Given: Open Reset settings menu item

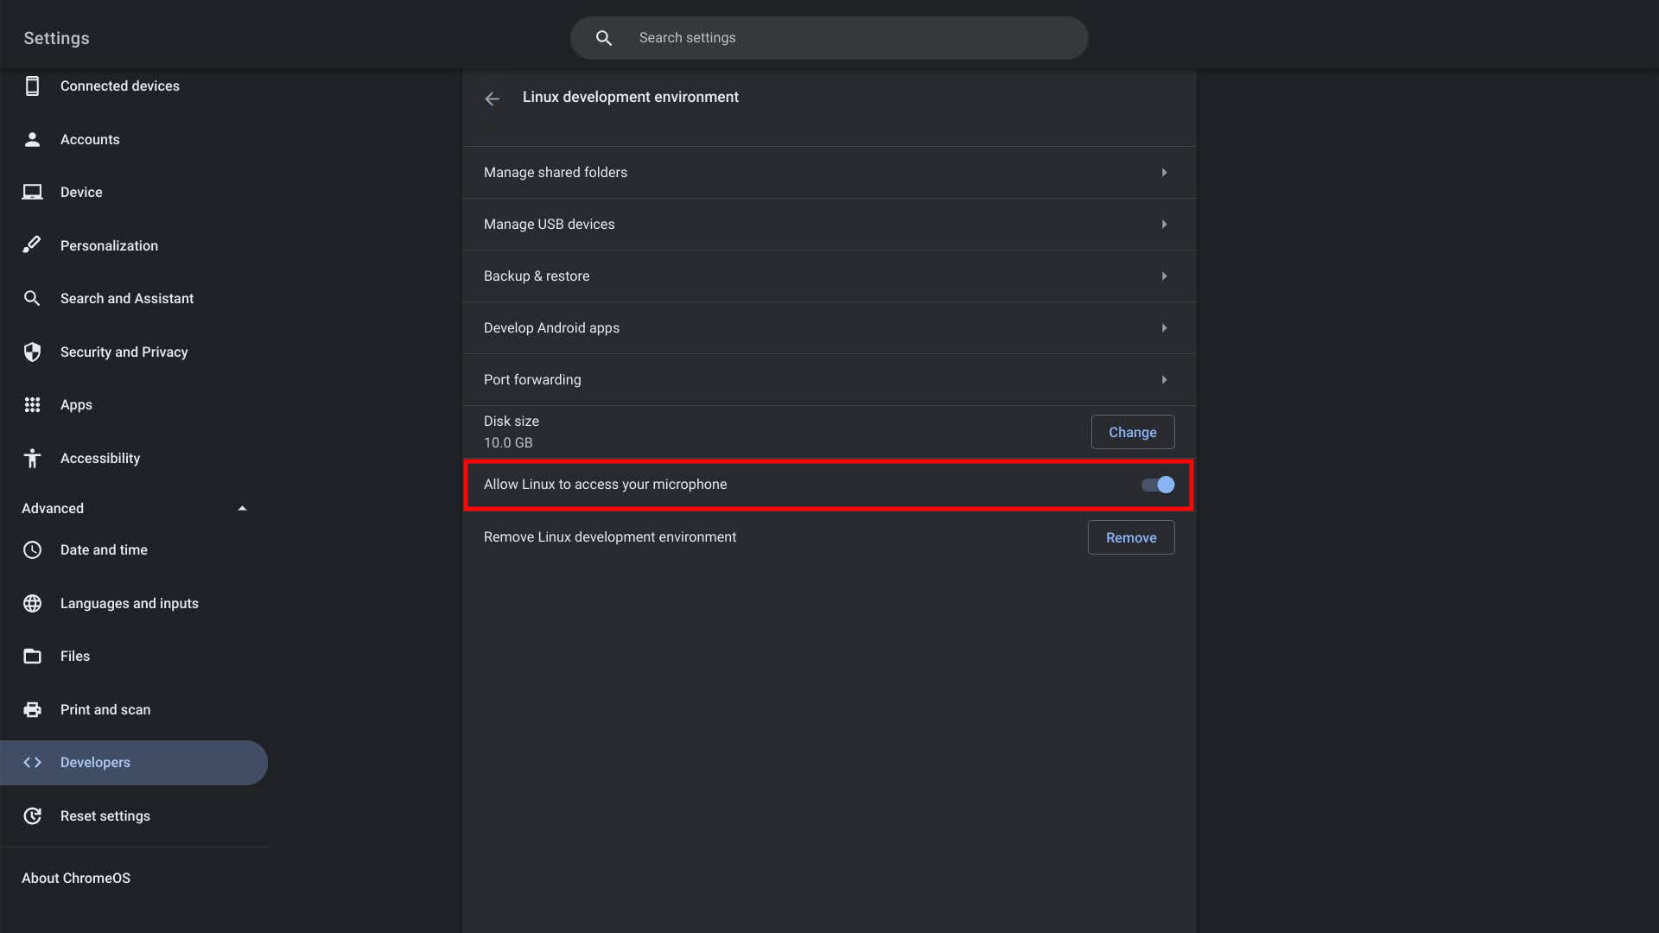Looking at the screenshot, I should pos(105,816).
